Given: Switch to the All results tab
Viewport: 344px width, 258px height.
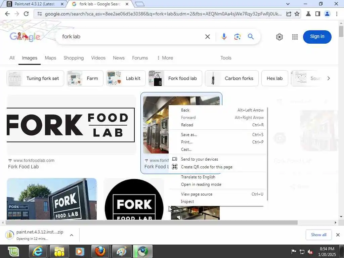Looking at the screenshot, I should [12, 58].
